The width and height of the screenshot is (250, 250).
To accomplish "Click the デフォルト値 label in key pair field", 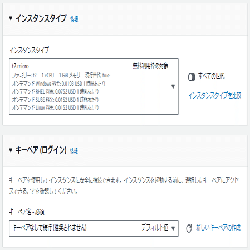I will (155, 228).
